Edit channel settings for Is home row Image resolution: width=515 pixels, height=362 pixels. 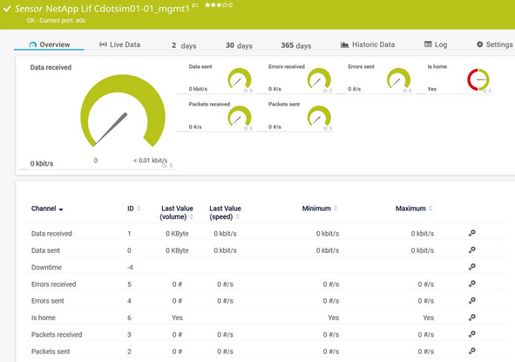(x=472, y=318)
